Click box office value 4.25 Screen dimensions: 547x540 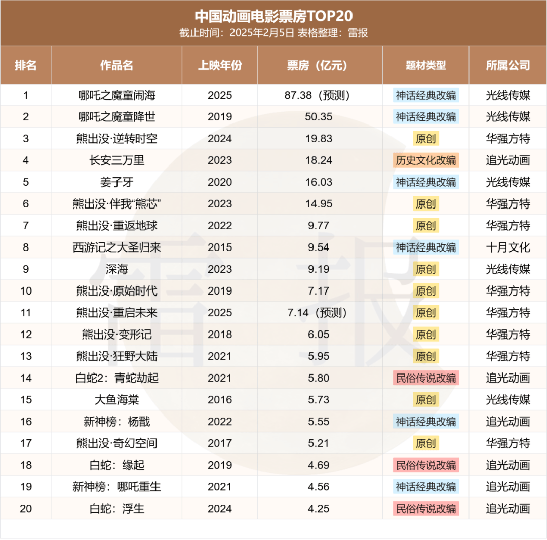pos(319,509)
